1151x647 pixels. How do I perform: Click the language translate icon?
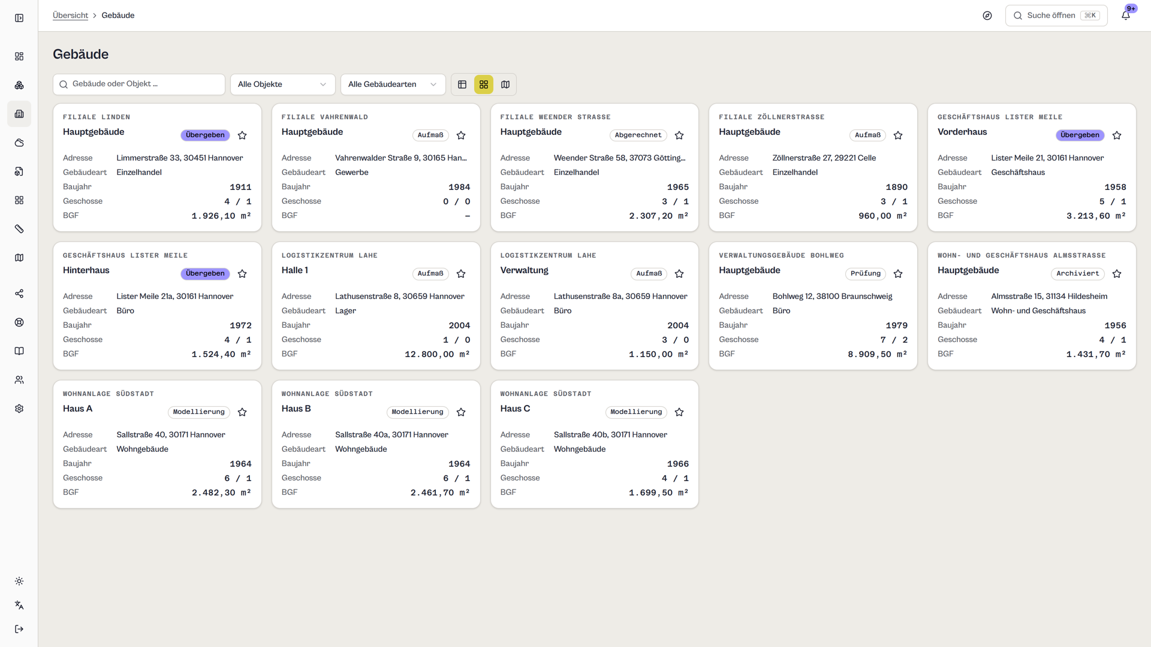pyautogui.click(x=19, y=605)
